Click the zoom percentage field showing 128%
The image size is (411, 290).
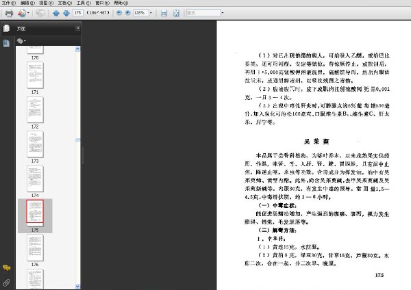141,12
